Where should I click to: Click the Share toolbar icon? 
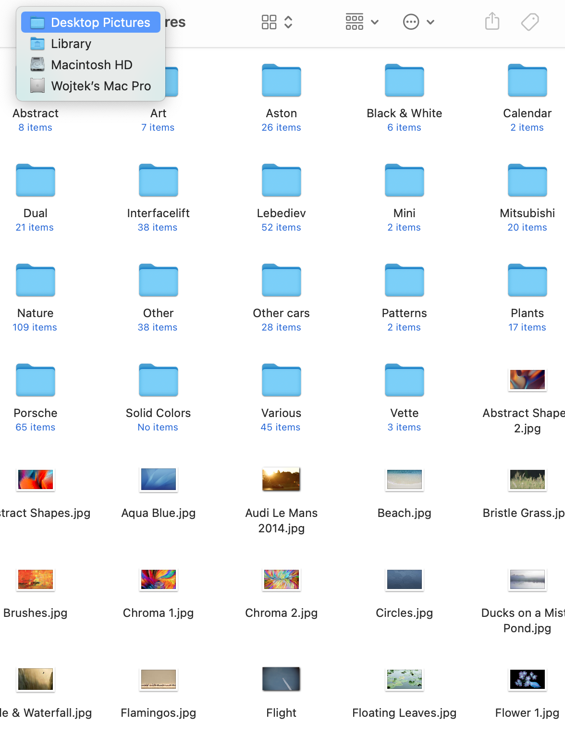492,22
